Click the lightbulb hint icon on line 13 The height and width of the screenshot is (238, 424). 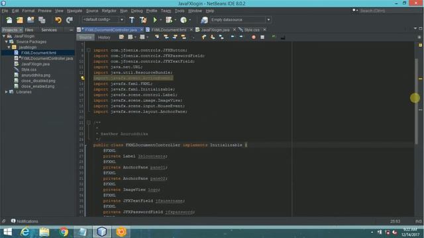pyautogui.click(x=82, y=78)
